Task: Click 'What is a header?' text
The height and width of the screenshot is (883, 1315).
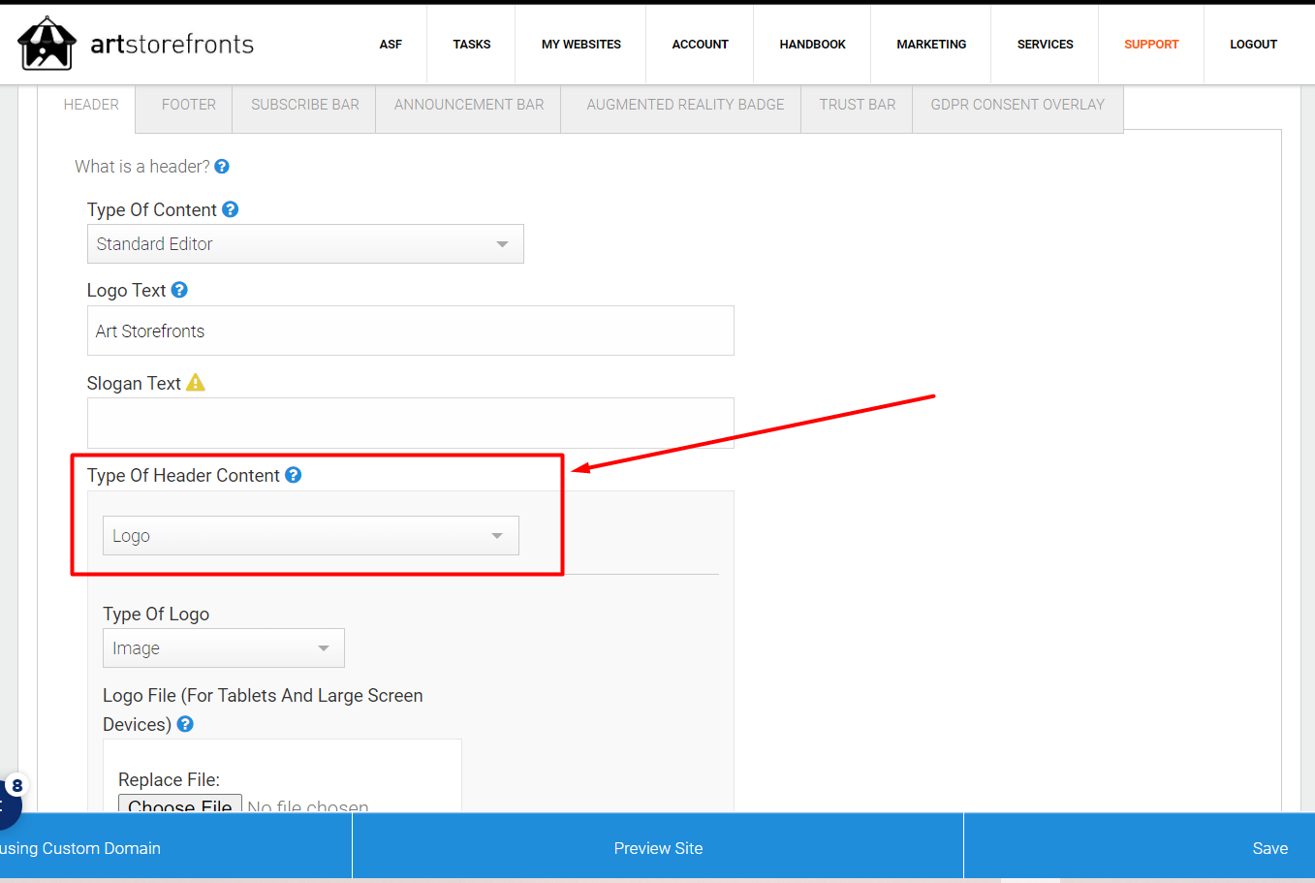Action: [x=142, y=167]
